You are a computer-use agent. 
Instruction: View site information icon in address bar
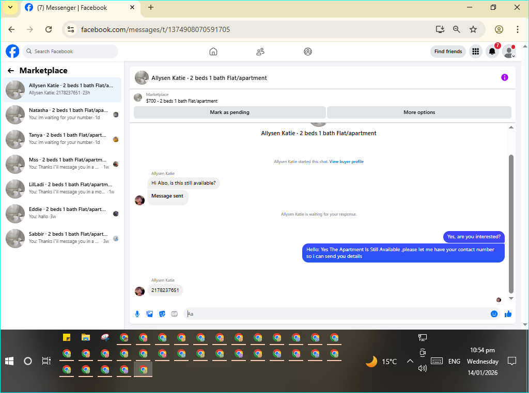(70, 29)
